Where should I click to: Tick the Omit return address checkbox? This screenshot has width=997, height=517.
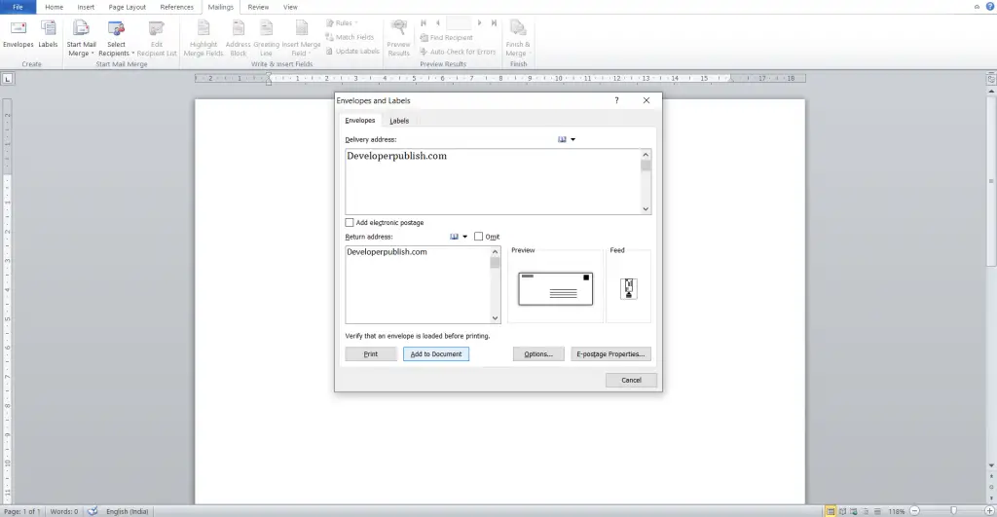coord(479,237)
